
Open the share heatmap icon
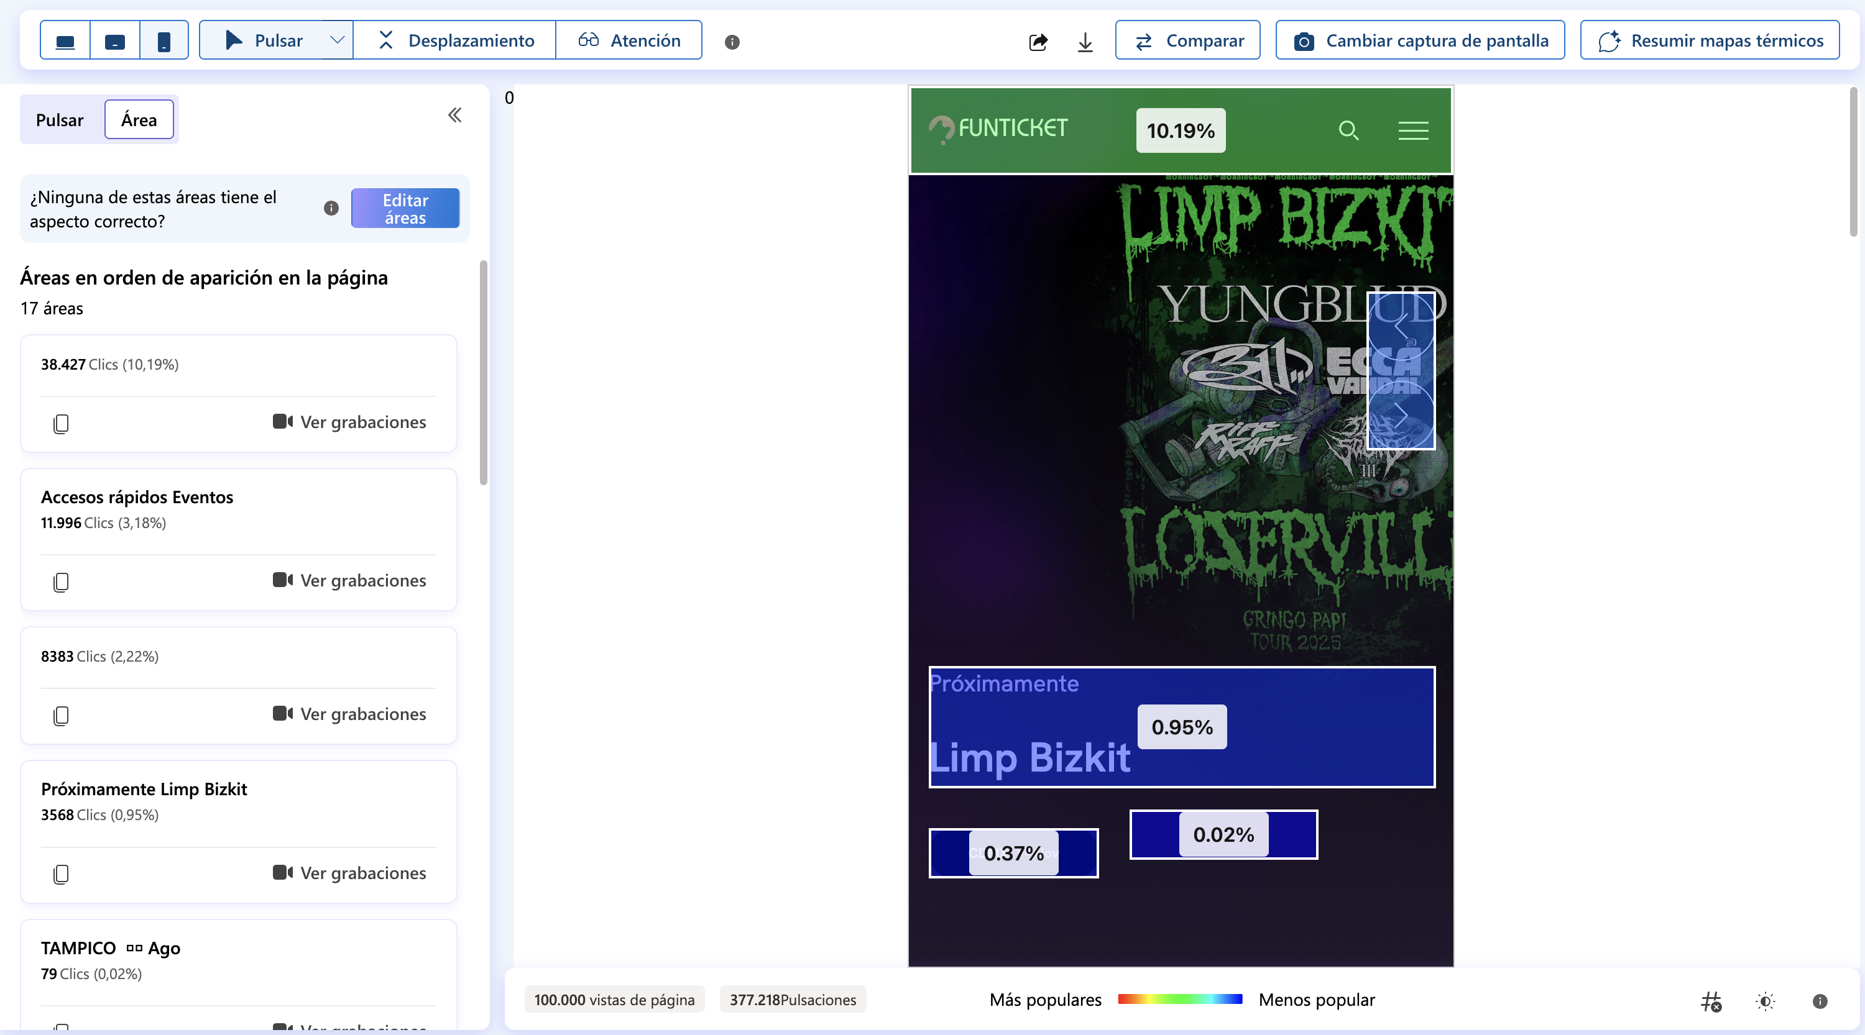click(1038, 41)
